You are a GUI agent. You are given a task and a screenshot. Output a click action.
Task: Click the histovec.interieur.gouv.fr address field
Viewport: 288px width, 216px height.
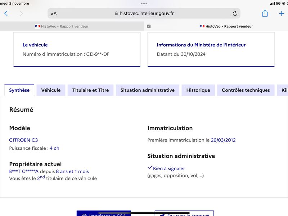(x=144, y=13)
